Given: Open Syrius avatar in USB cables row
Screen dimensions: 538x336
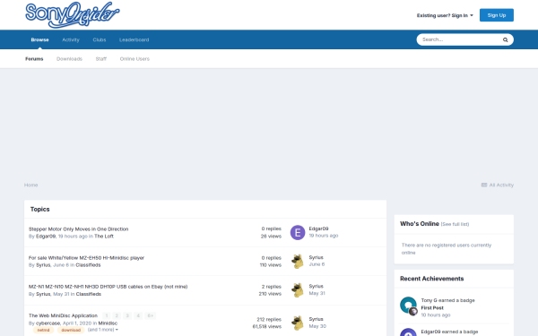Looking at the screenshot, I should coord(298,290).
